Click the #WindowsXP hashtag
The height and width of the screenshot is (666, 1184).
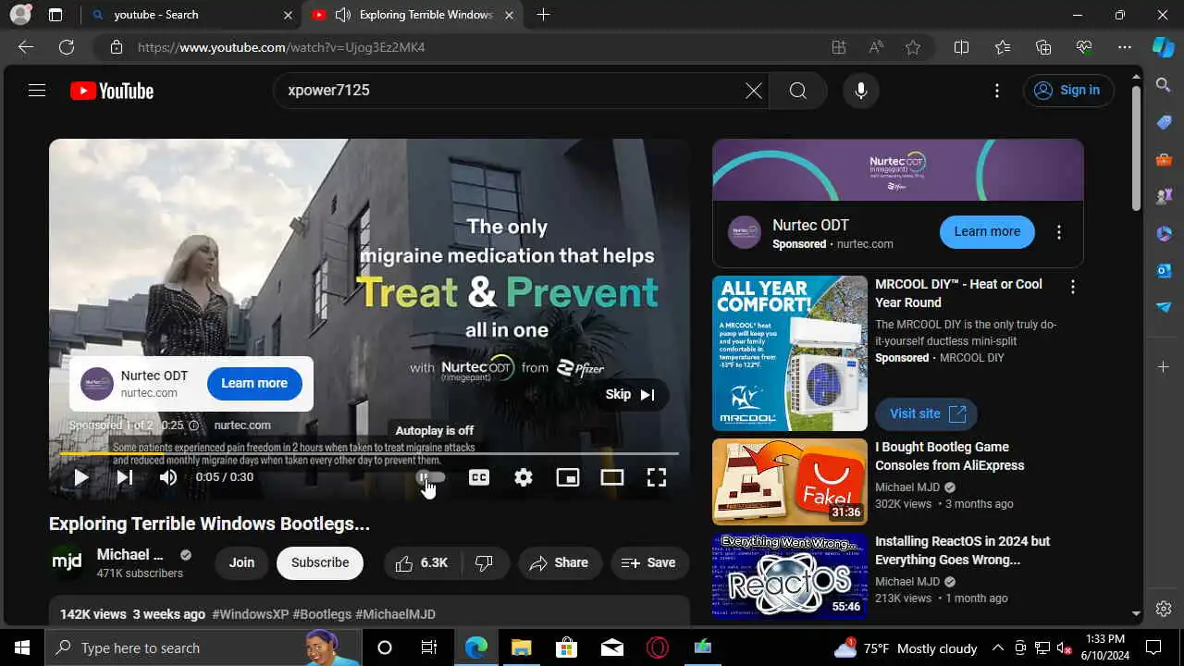click(x=251, y=614)
